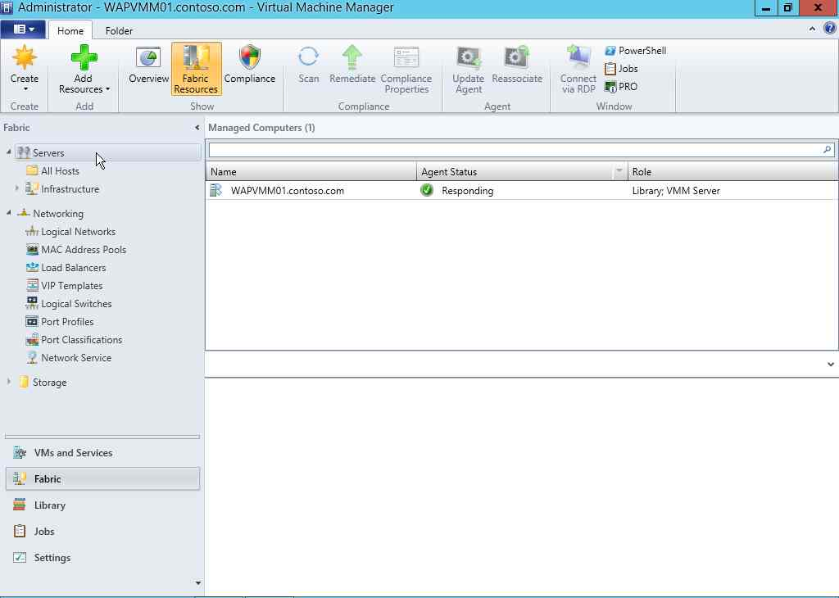Click the Add Resources green plus
This screenshot has height=598, width=839.
(84, 58)
